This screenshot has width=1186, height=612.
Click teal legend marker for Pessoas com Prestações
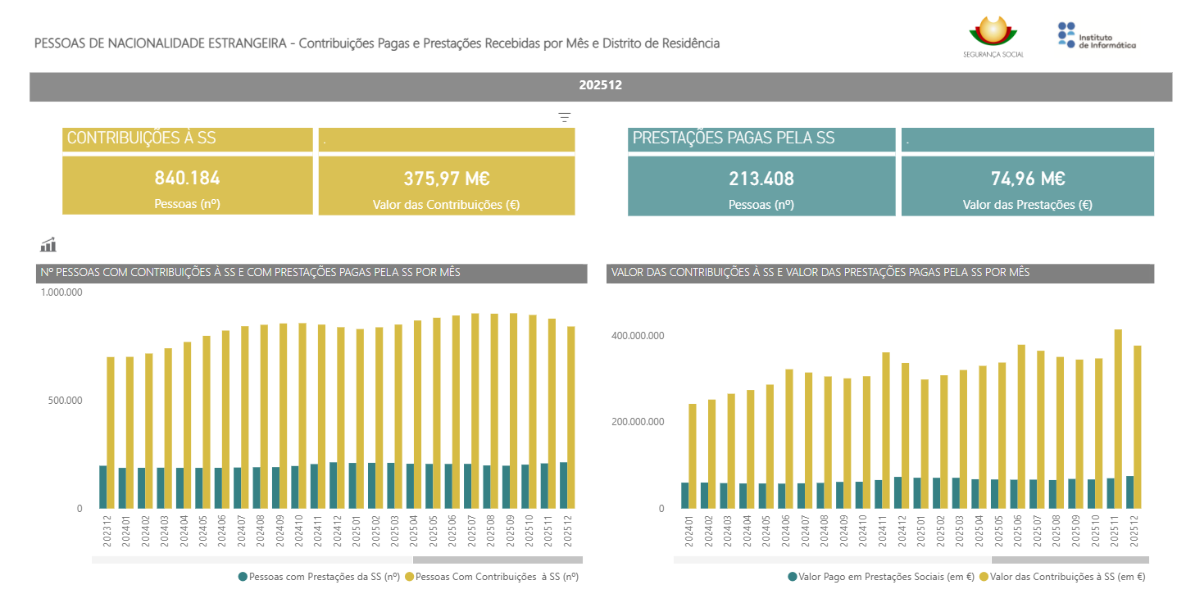pos(243,577)
